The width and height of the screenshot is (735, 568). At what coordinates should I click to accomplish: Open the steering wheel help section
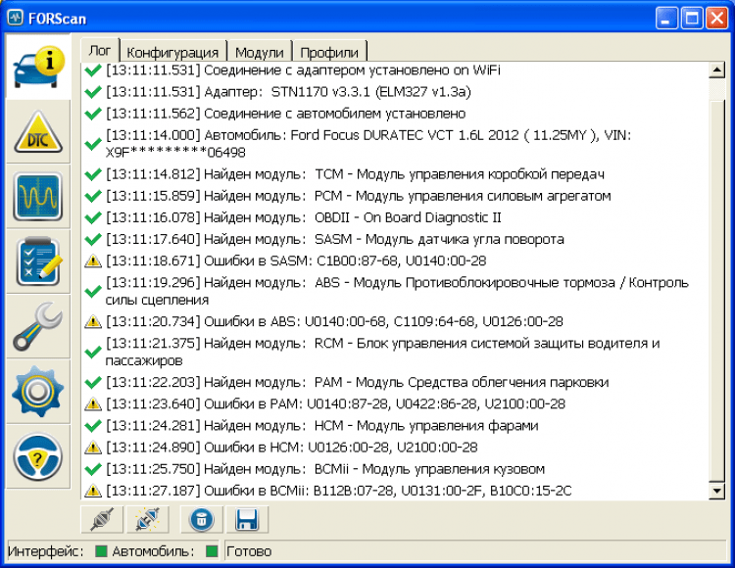click(38, 457)
